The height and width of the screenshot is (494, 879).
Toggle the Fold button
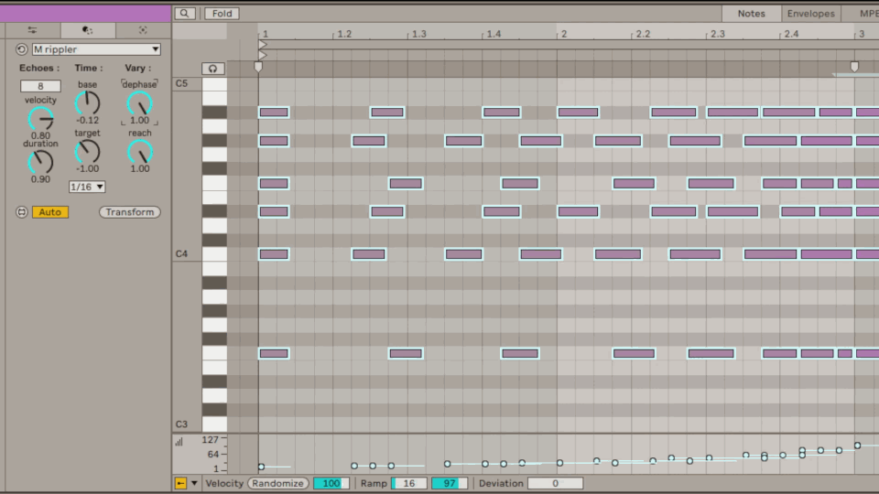point(221,14)
